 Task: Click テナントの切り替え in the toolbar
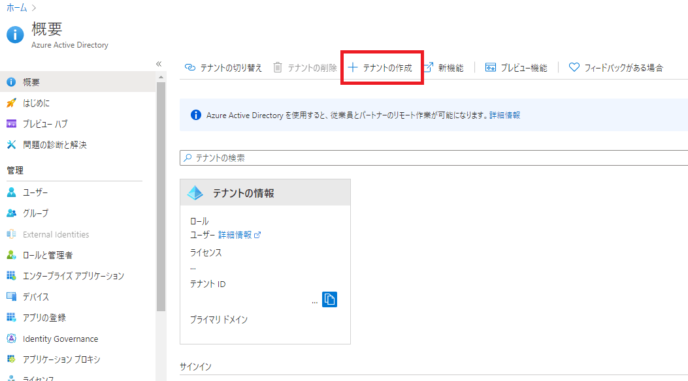point(223,67)
